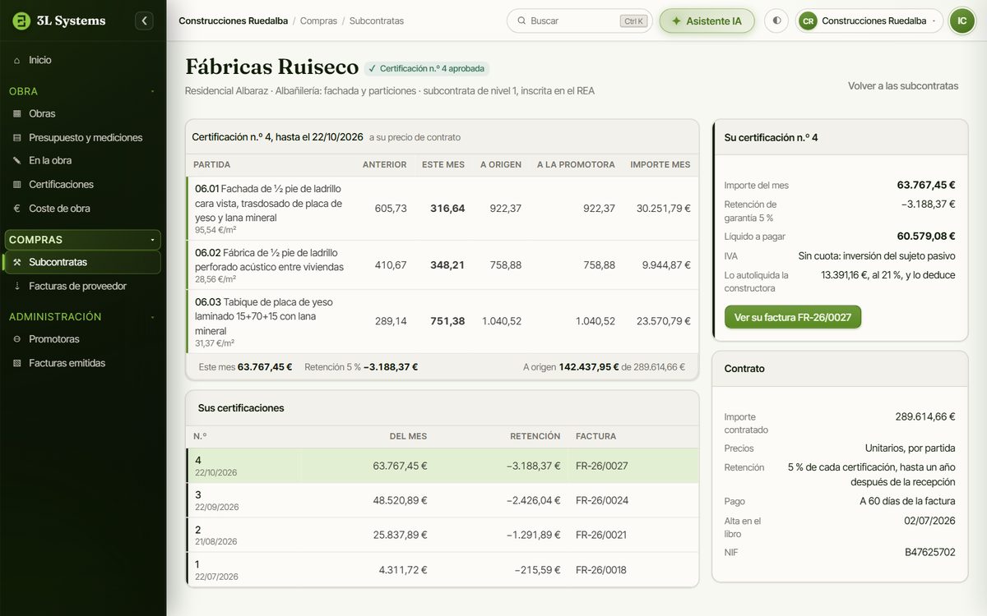Click invoice FR-26/0027 in certifications table
Image resolution: width=987 pixels, height=616 pixels.
602,466
